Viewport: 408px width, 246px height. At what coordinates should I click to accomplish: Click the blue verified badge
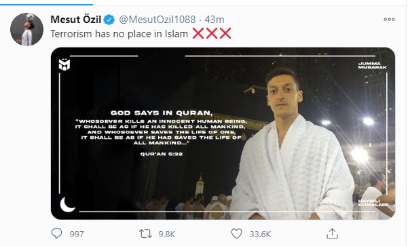[x=109, y=20]
